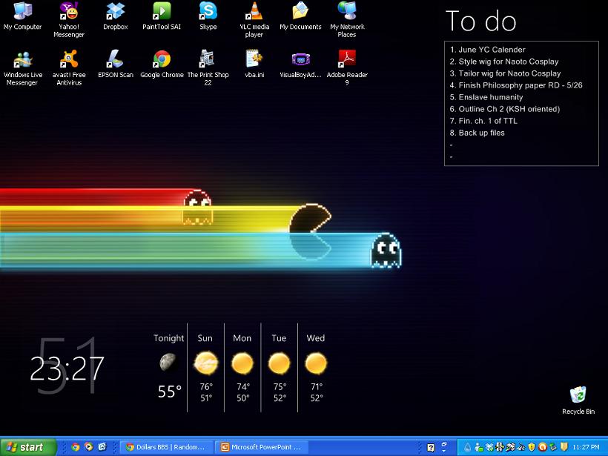Click 'Tailor wig for Naoto Cosplay' item
This screenshot has width=608, height=456.
click(x=505, y=73)
